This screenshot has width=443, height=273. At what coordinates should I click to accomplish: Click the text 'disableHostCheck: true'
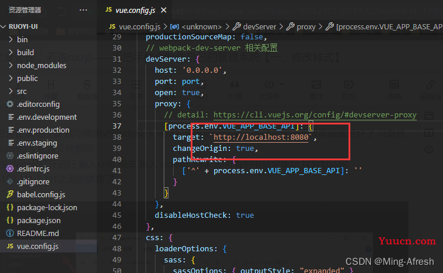coord(204,215)
